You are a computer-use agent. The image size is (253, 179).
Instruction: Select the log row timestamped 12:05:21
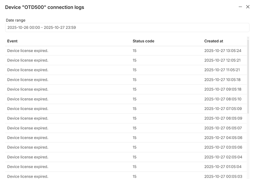click(126, 60)
